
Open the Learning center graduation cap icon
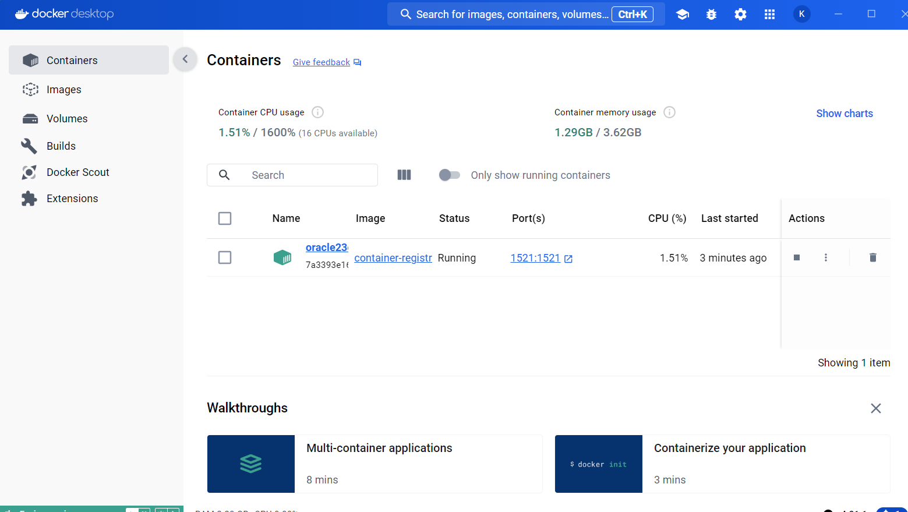click(683, 15)
